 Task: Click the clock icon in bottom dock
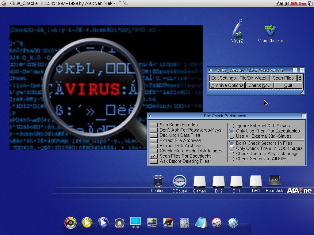coord(216,223)
